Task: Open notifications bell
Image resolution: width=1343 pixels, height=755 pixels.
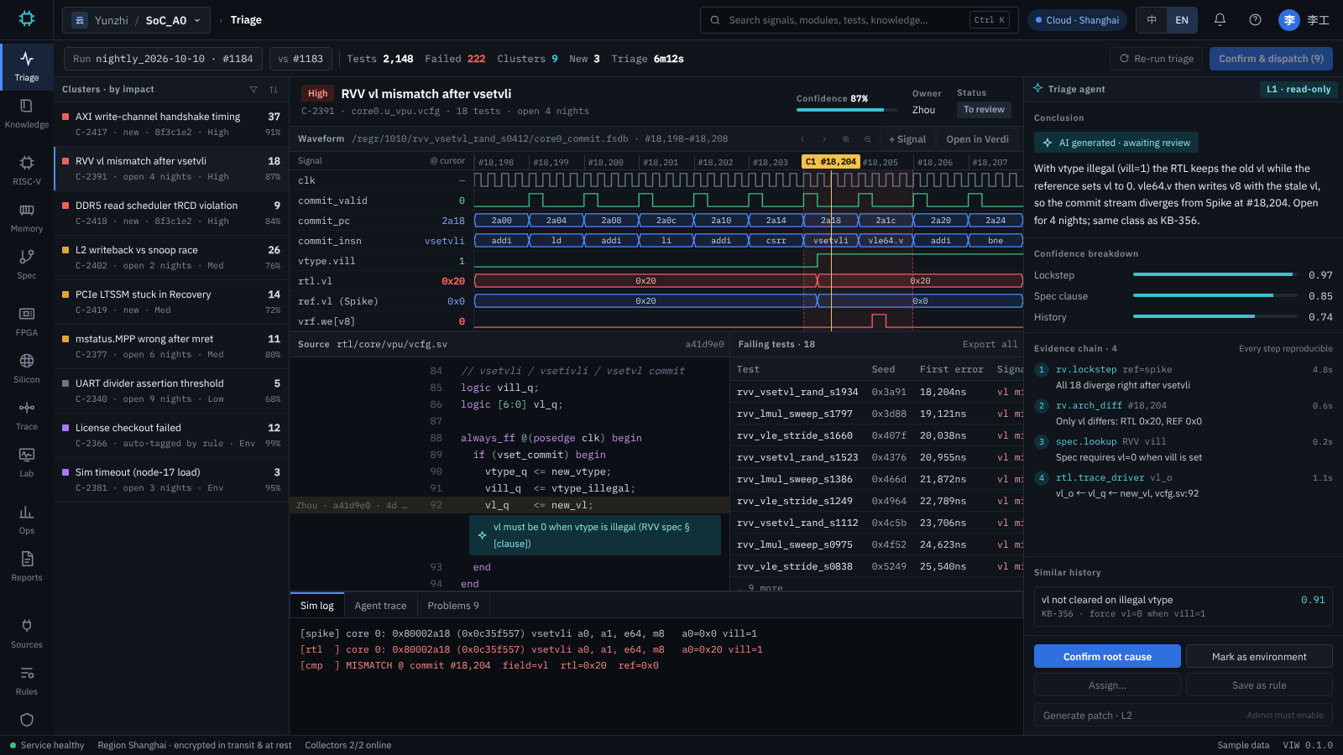Action: tap(1220, 20)
